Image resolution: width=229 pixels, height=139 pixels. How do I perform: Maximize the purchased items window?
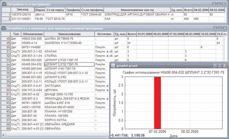click(220, 28)
